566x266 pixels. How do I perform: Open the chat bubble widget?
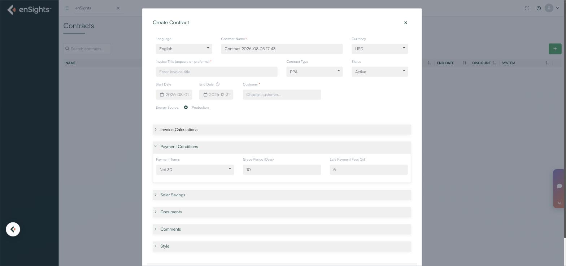coord(559,186)
